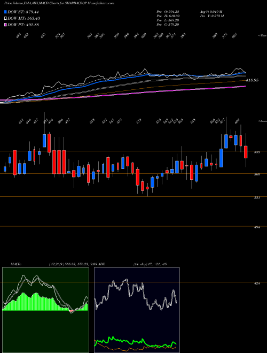
Task: Click the 'Pre C: 579.20' close value
Action: 168,25
